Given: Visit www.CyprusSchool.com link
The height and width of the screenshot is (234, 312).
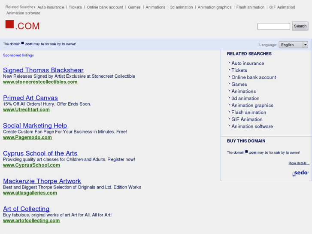Looking at the screenshot, I should click(31, 165).
